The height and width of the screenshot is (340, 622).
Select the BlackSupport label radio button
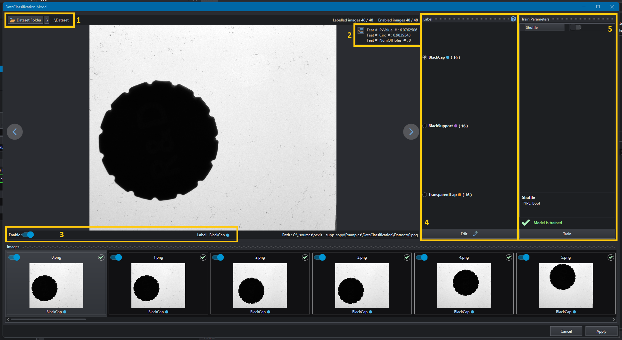(x=425, y=126)
